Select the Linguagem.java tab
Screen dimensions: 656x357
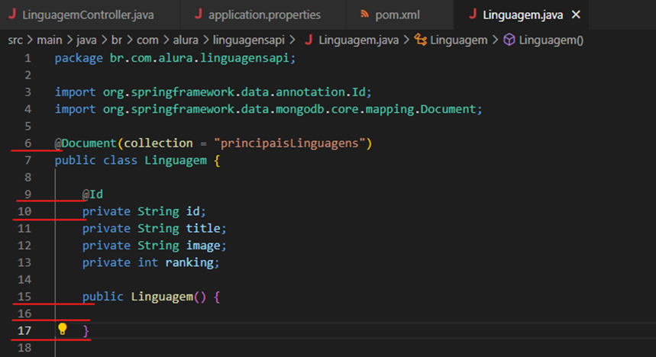pyautogui.click(x=522, y=15)
